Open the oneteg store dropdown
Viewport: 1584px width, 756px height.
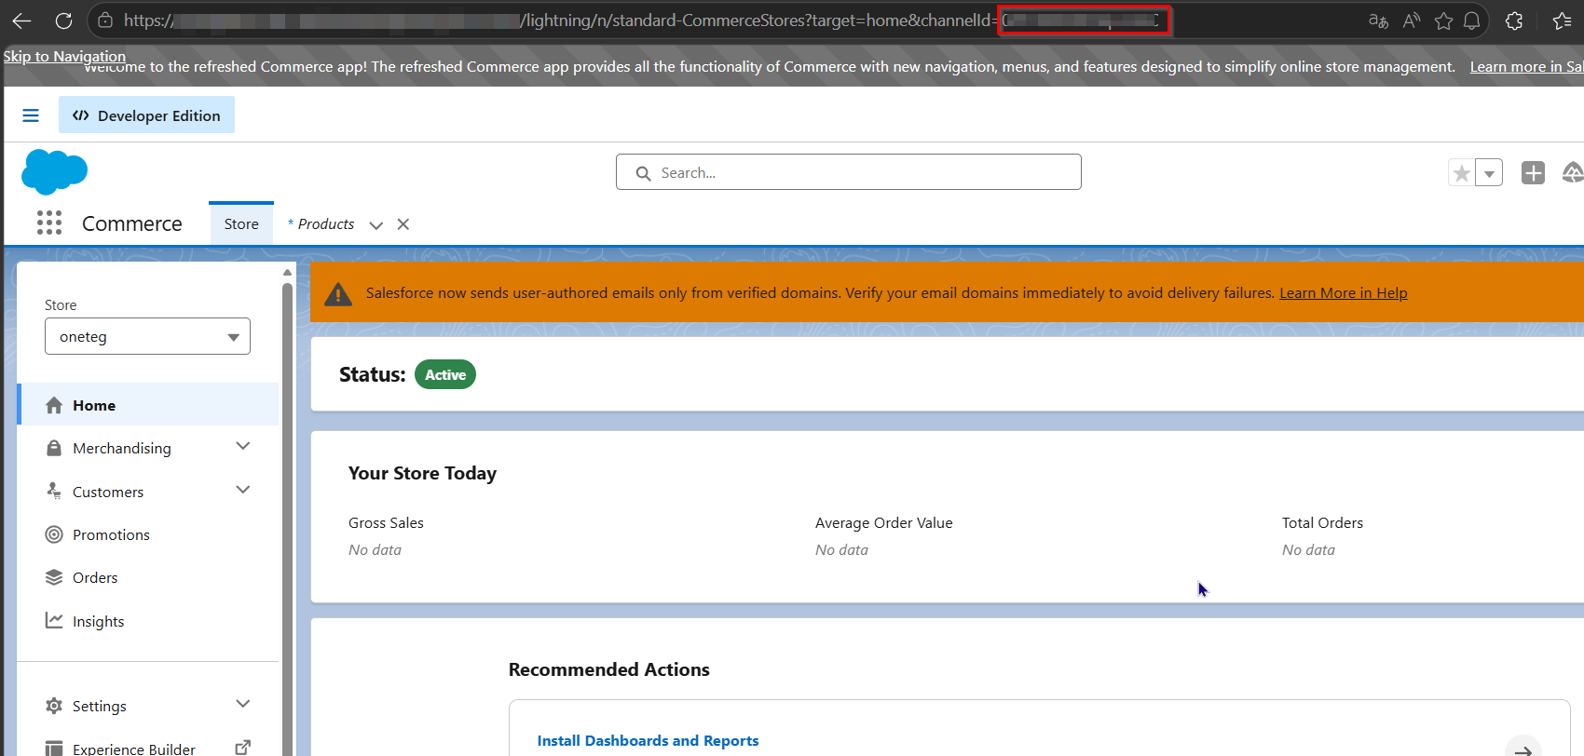point(147,336)
